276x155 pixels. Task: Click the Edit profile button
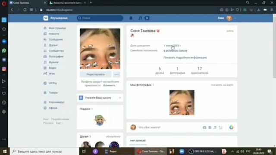pyautogui.click(x=96, y=74)
